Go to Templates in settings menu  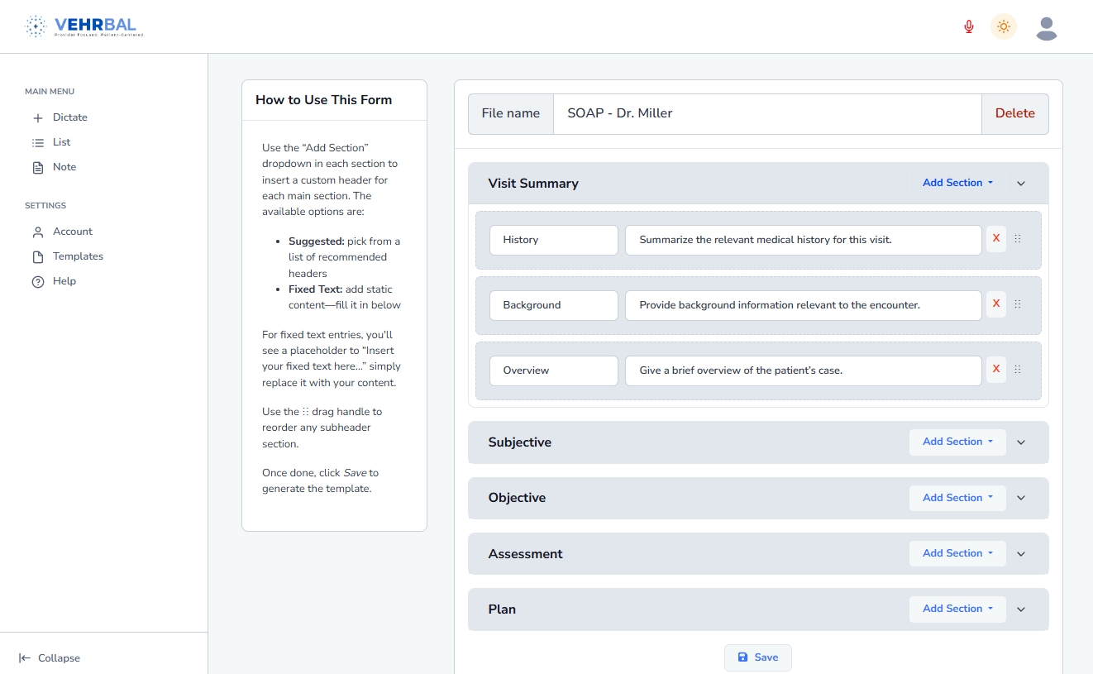point(78,256)
